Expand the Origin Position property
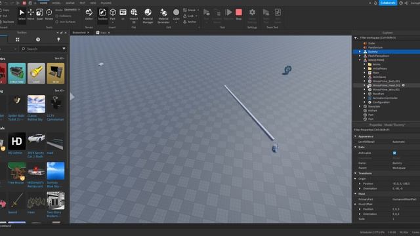This screenshot has height=236, width=420. tap(360, 184)
